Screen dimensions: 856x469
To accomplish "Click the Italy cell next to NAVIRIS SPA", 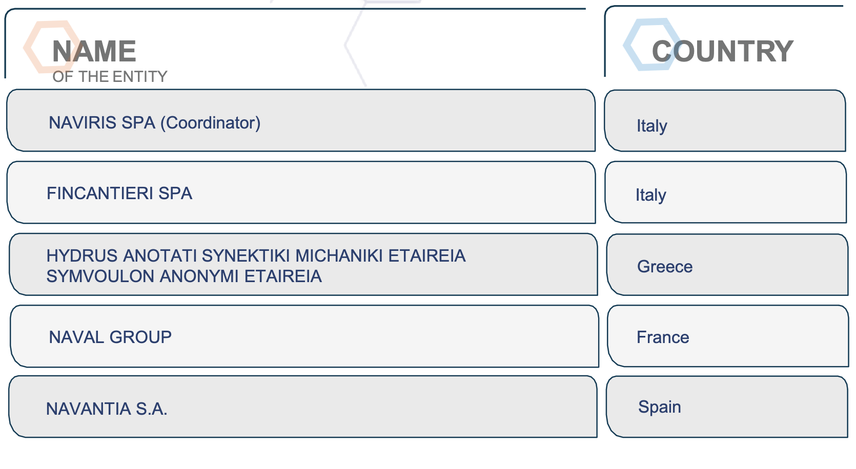I will 725,121.
